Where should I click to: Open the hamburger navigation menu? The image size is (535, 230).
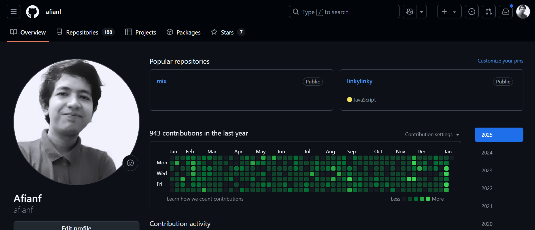click(14, 12)
